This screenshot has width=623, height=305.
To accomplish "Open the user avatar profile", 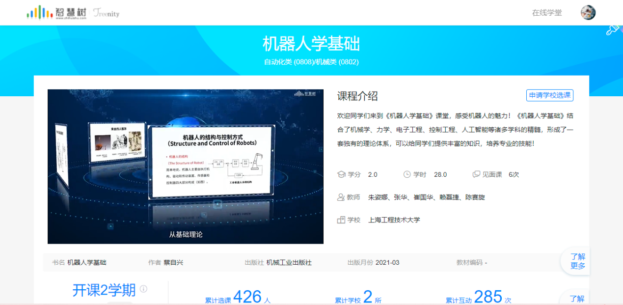I will 588,13.
